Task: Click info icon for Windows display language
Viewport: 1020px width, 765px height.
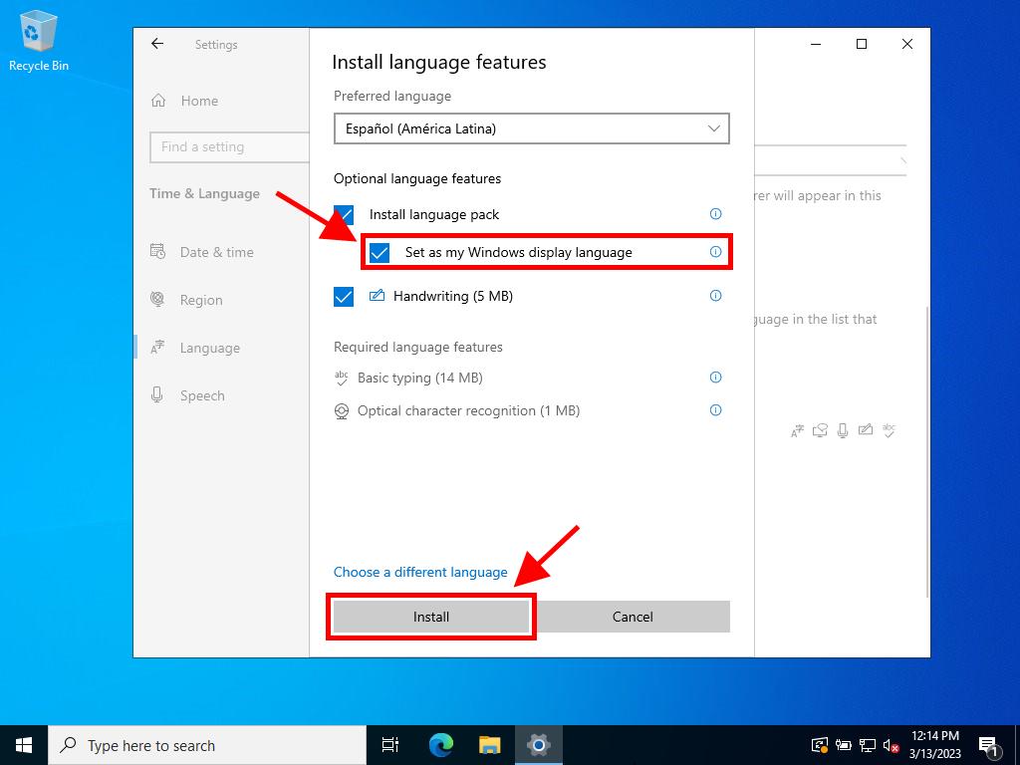Action: [715, 252]
